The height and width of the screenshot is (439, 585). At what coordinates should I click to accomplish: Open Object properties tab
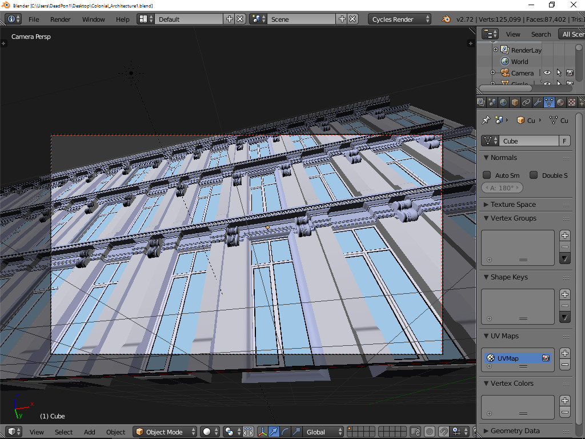click(515, 102)
